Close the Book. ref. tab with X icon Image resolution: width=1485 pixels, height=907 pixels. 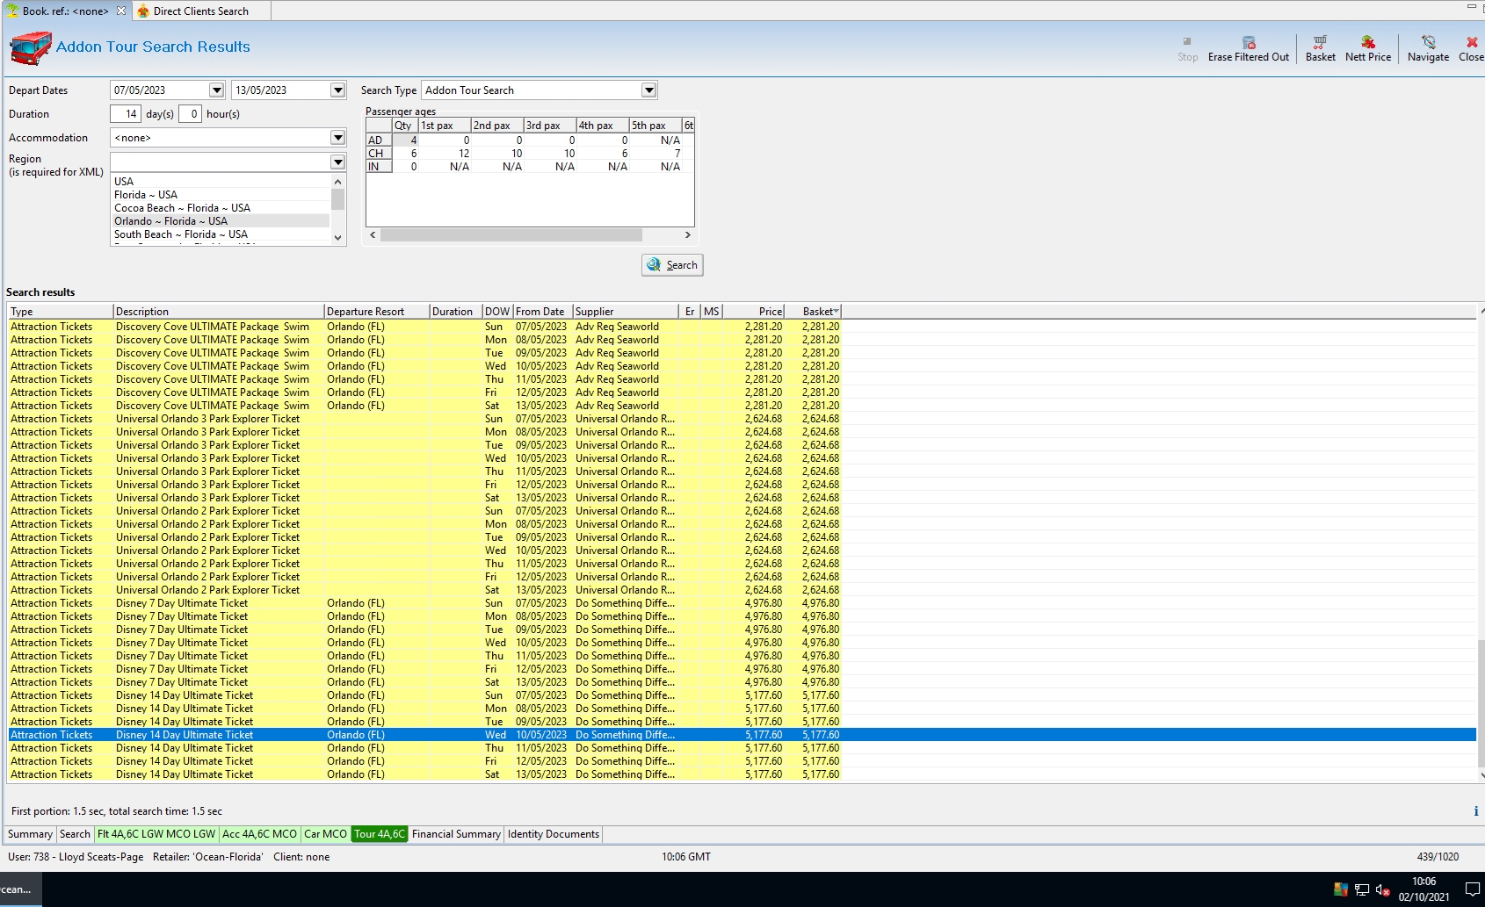[121, 11]
